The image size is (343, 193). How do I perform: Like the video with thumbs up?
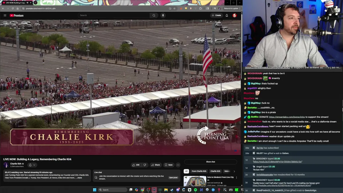click(136, 165)
